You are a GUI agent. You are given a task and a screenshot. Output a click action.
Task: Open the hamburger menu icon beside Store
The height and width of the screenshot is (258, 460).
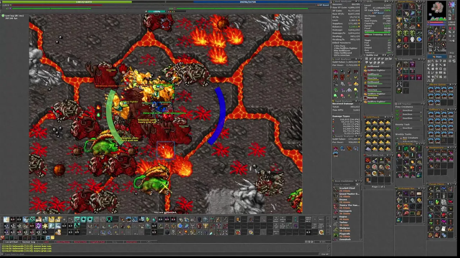450,57
